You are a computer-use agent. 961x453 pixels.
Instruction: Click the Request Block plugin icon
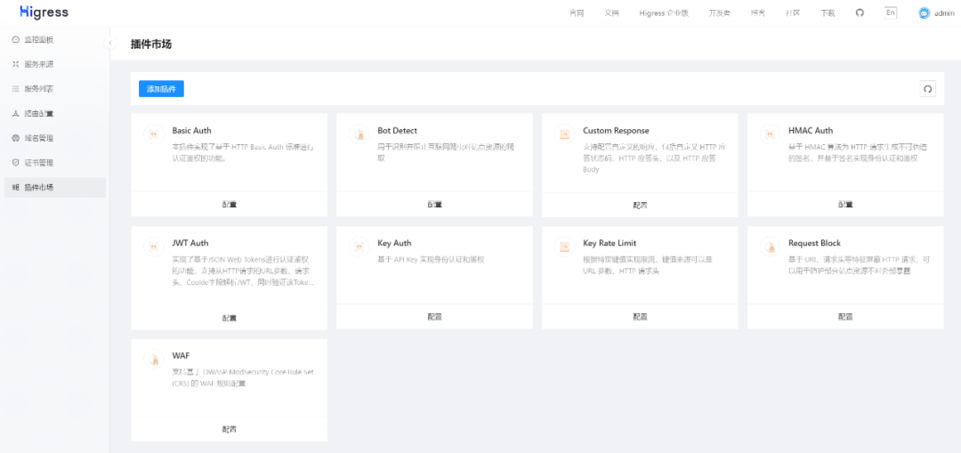coord(770,247)
